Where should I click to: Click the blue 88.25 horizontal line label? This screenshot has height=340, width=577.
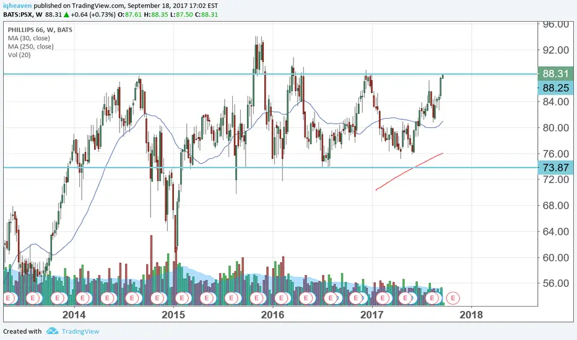tap(555, 88)
